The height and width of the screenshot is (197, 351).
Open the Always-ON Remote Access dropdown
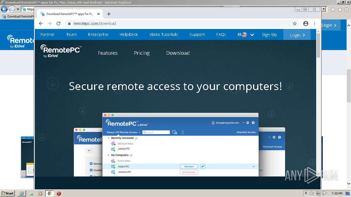pyautogui.click(x=123, y=132)
